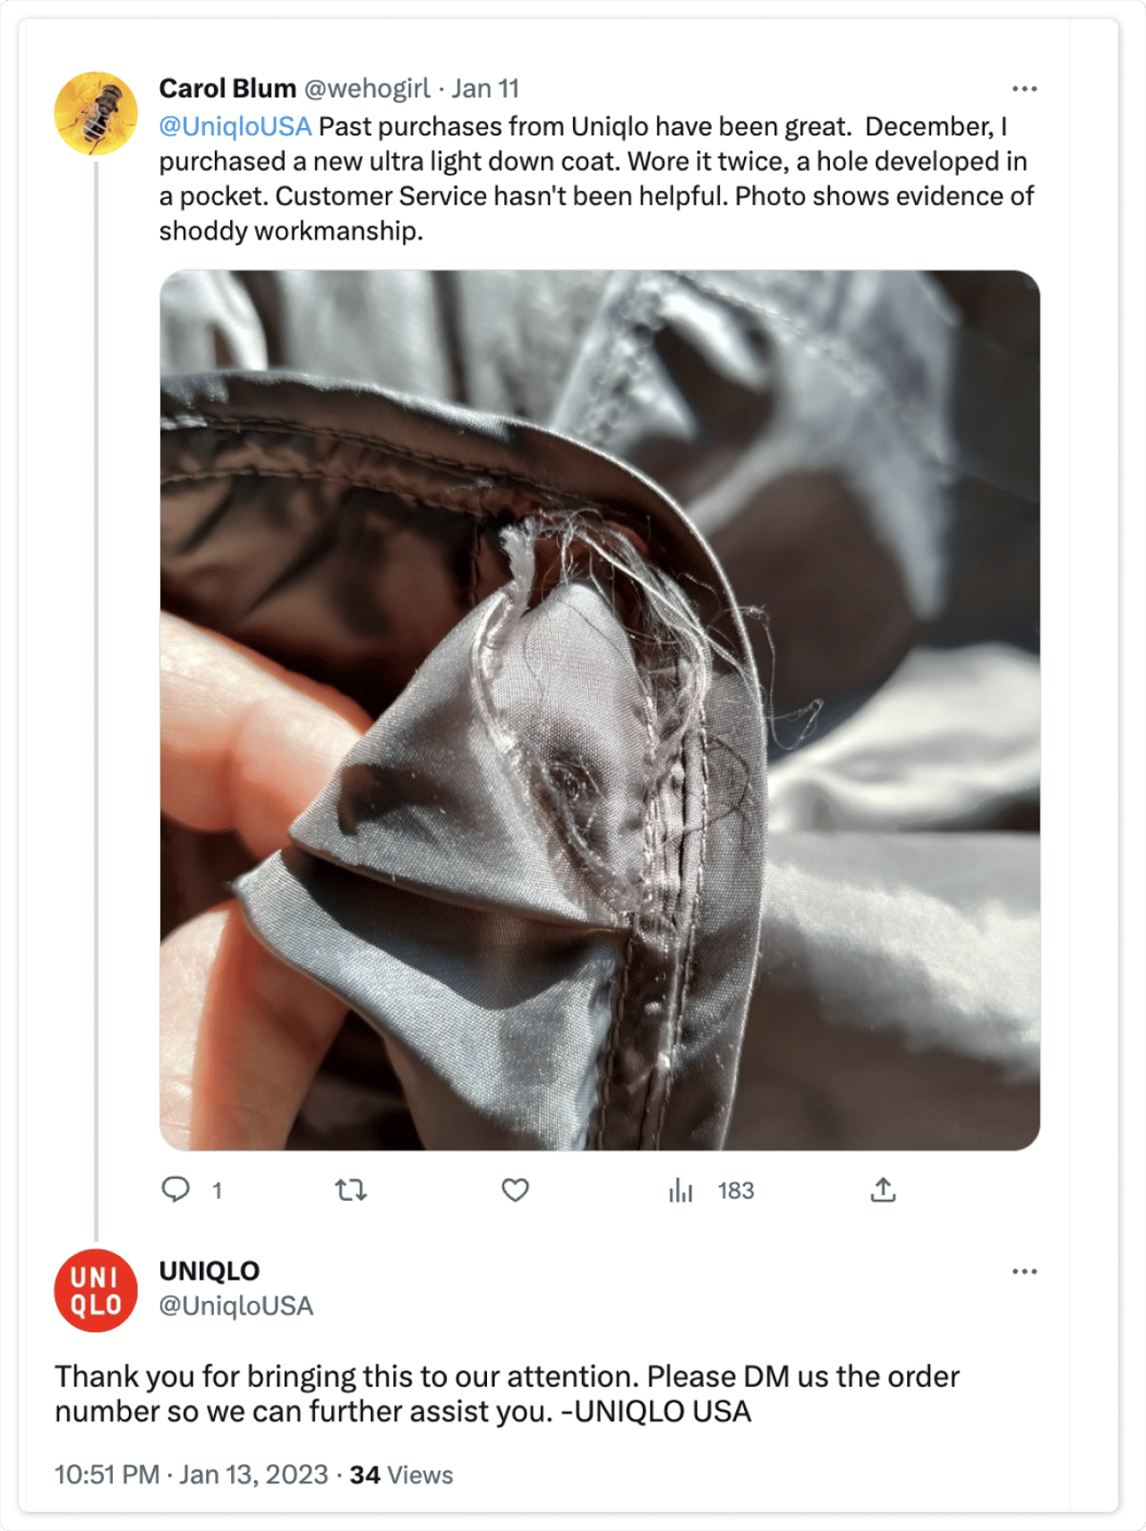Image resolution: width=1146 pixels, height=1531 pixels.
Task: Select the Jan 11 timestamp link
Action: pos(484,88)
